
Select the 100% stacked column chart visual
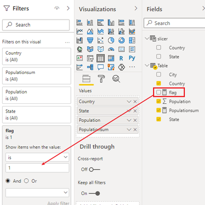coord(132,23)
